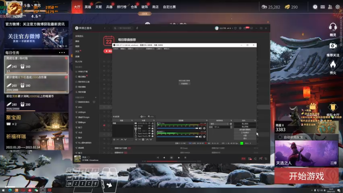Skip to next track in music player
The image size is (343, 193).
179,157
